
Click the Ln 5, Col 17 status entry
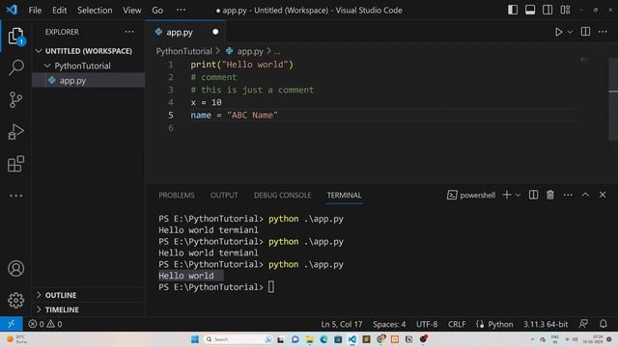[x=341, y=324]
